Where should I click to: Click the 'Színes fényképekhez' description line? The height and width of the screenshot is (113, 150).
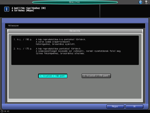coord(60,53)
